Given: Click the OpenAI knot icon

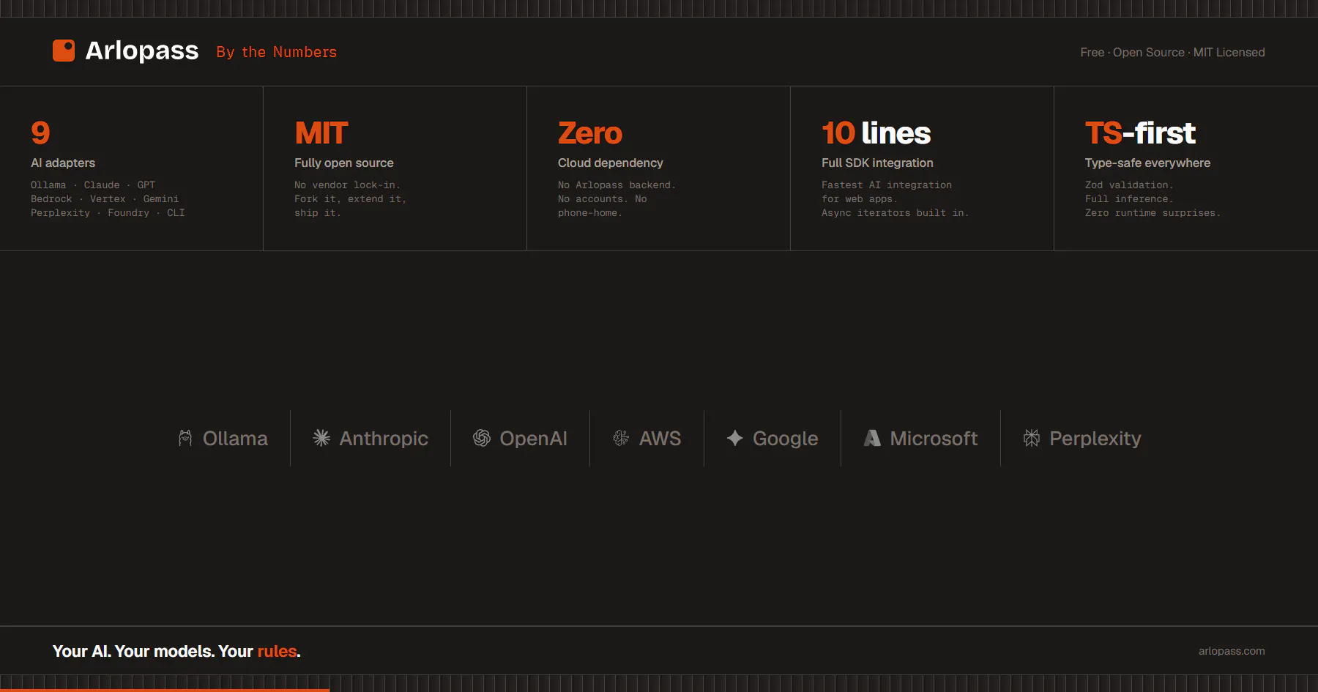Looking at the screenshot, I should tap(482, 438).
